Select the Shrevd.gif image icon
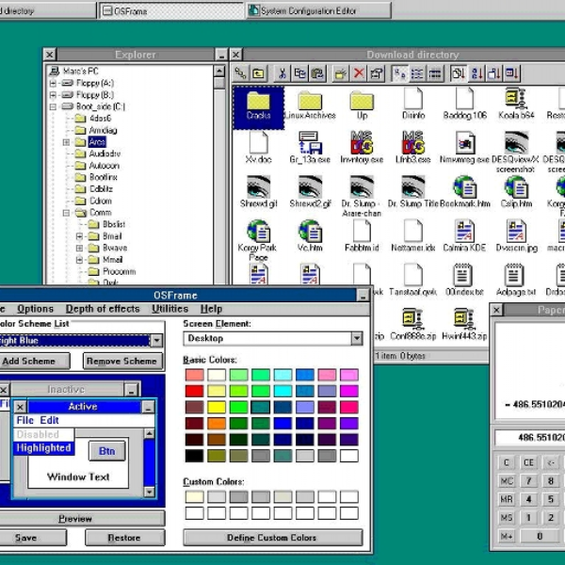565x565 pixels. click(258, 192)
